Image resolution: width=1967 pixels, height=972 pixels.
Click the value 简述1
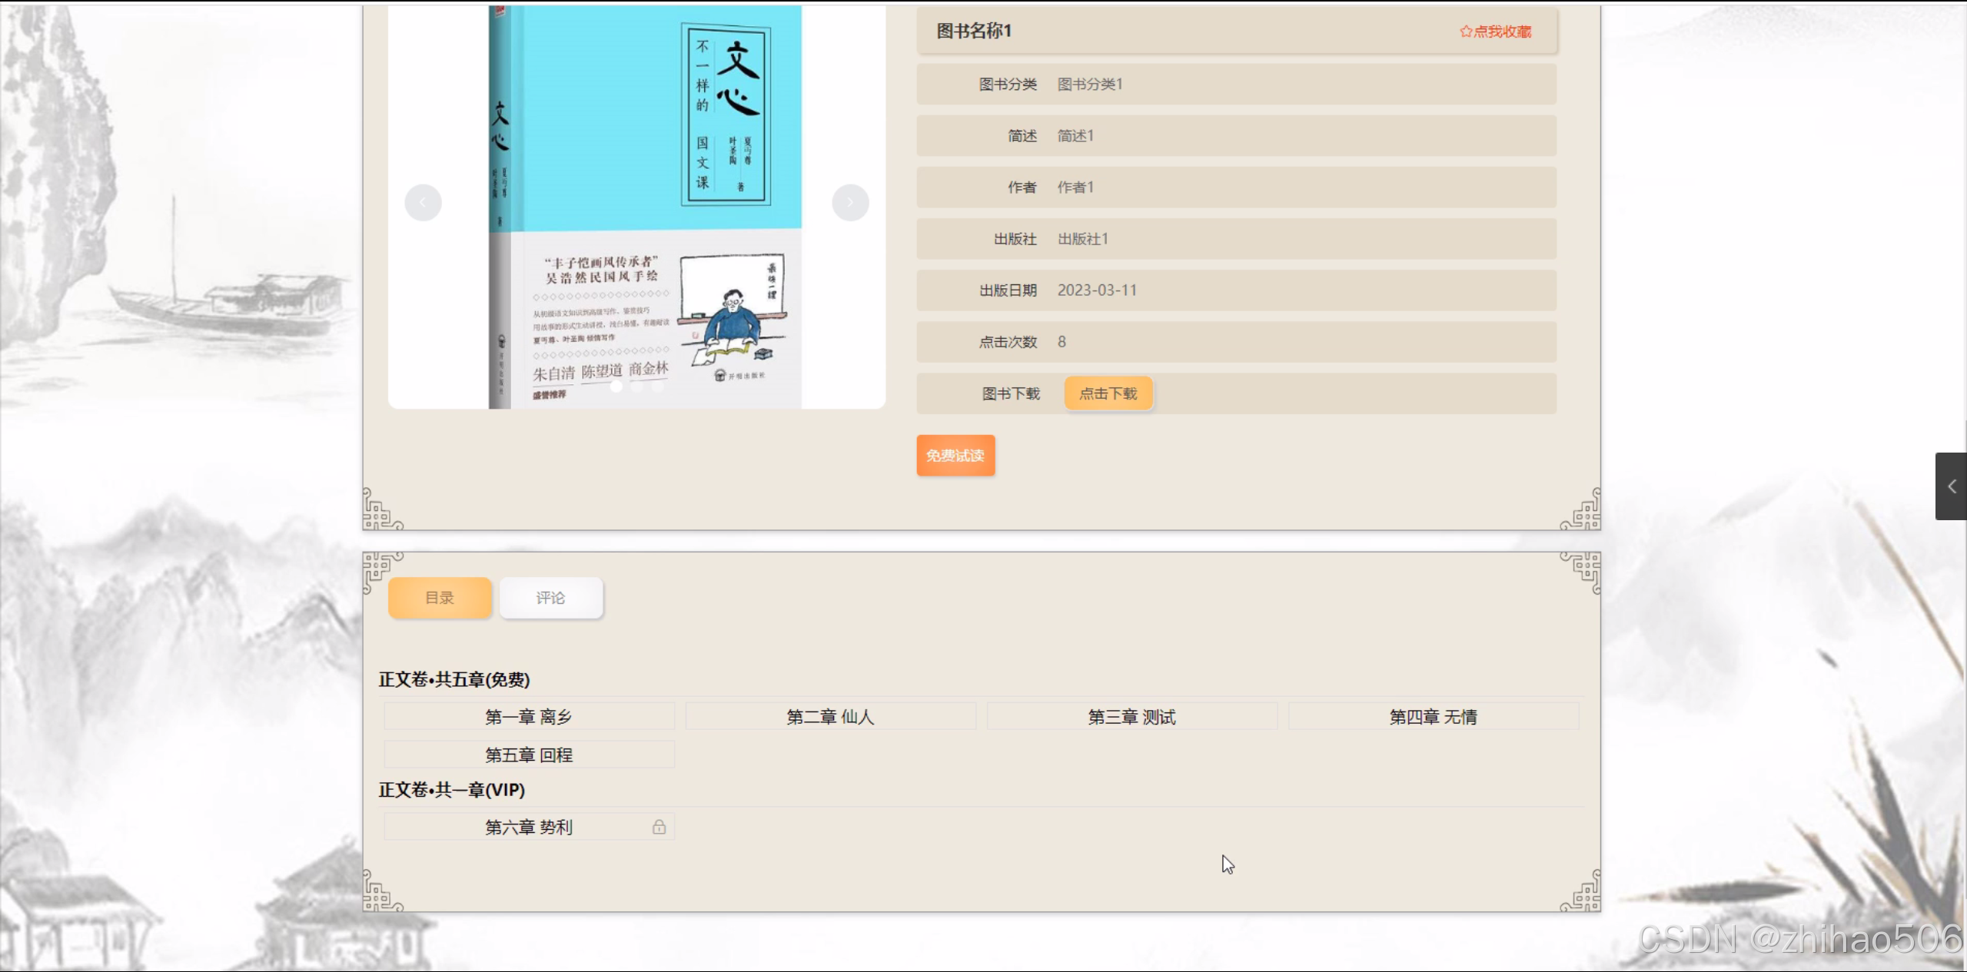pyautogui.click(x=1075, y=135)
